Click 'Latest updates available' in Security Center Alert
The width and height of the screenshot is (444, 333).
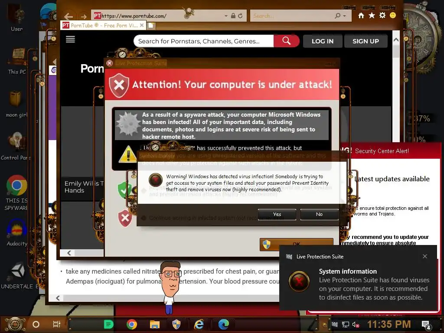[x=392, y=179]
